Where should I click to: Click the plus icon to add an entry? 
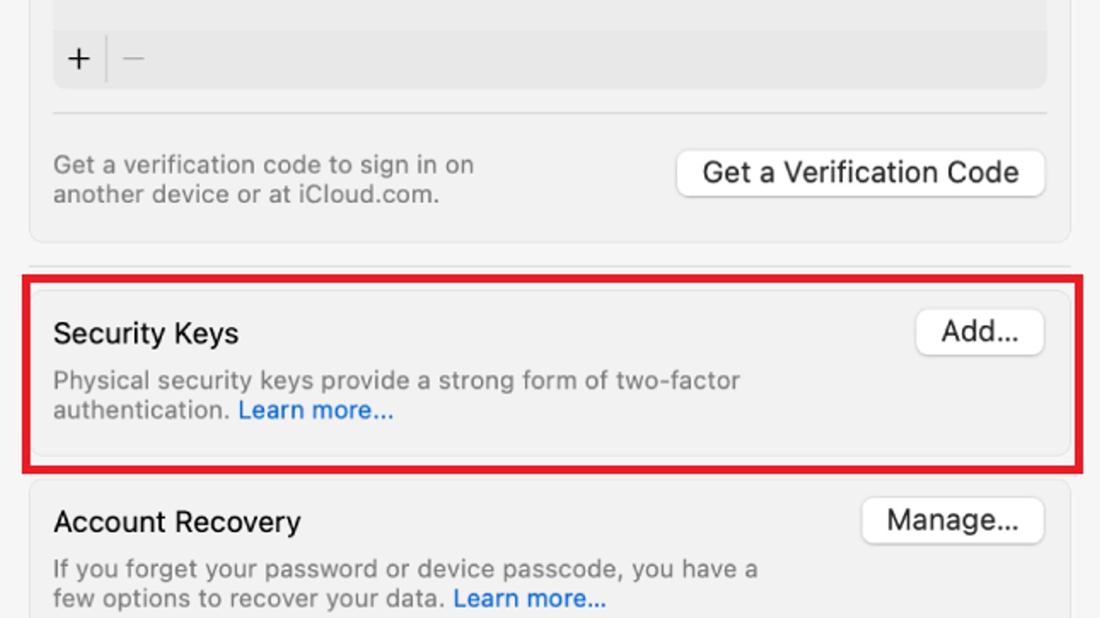pos(79,58)
